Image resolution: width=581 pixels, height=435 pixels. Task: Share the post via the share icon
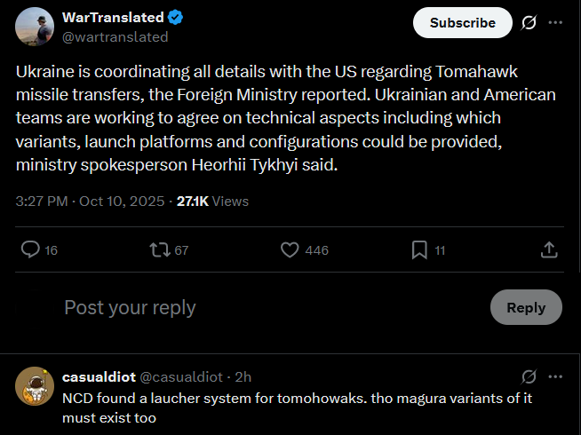pos(549,250)
